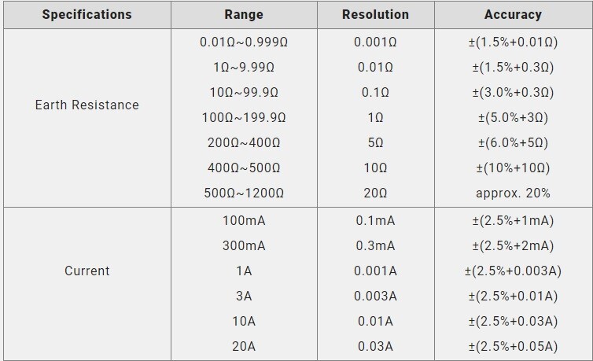The image size is (593, 361).
Task: Select the 'approx. 20%' accuracy cell
Action: point(513,193)
